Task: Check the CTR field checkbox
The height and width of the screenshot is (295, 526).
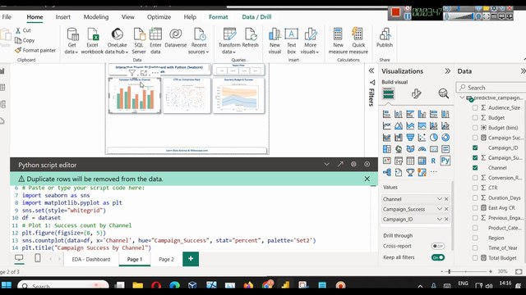Action: 475,188
